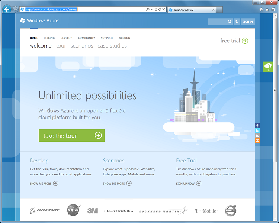Click the phone contact icon
This screenshot has height=223, width=279.
point(237,22)
